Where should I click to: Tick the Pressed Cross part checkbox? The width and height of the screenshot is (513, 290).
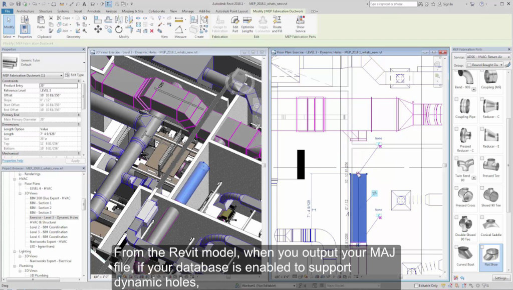(x=456, y=188)
